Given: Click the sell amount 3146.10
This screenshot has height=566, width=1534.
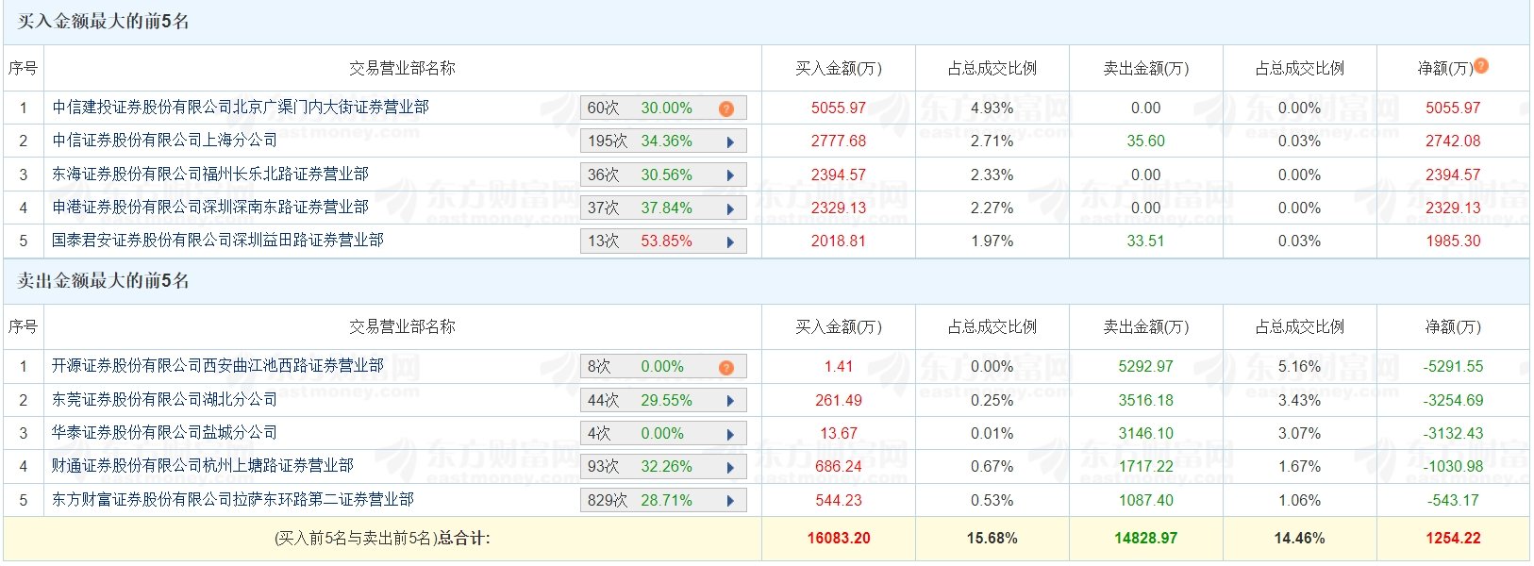Looking at the screenshot, I should tap(1146, 433).
